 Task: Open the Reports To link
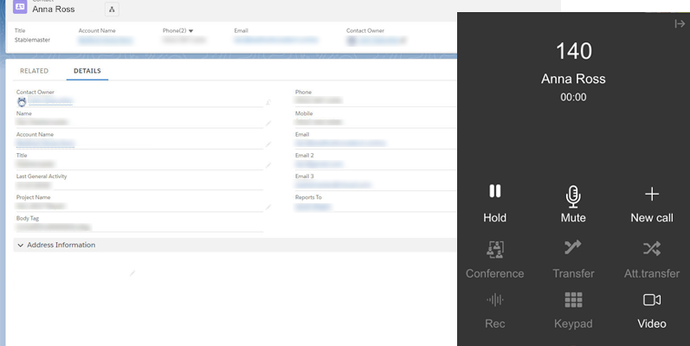[x=313, y=206]
